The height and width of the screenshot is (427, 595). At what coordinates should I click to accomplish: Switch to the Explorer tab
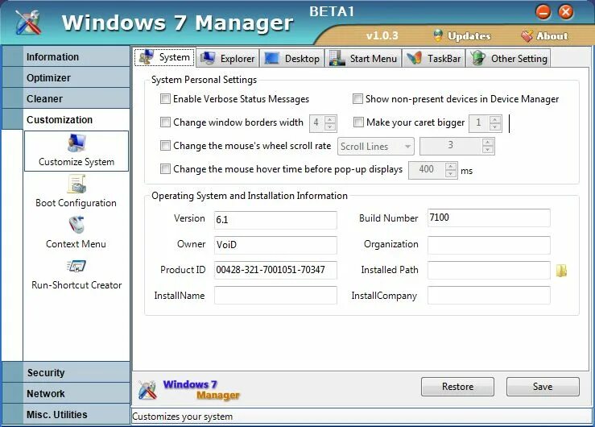[x=227, y=59]
